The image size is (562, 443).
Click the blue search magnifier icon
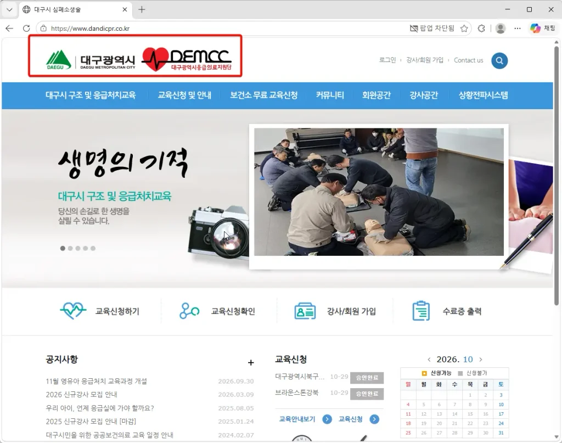click(499, 60)
